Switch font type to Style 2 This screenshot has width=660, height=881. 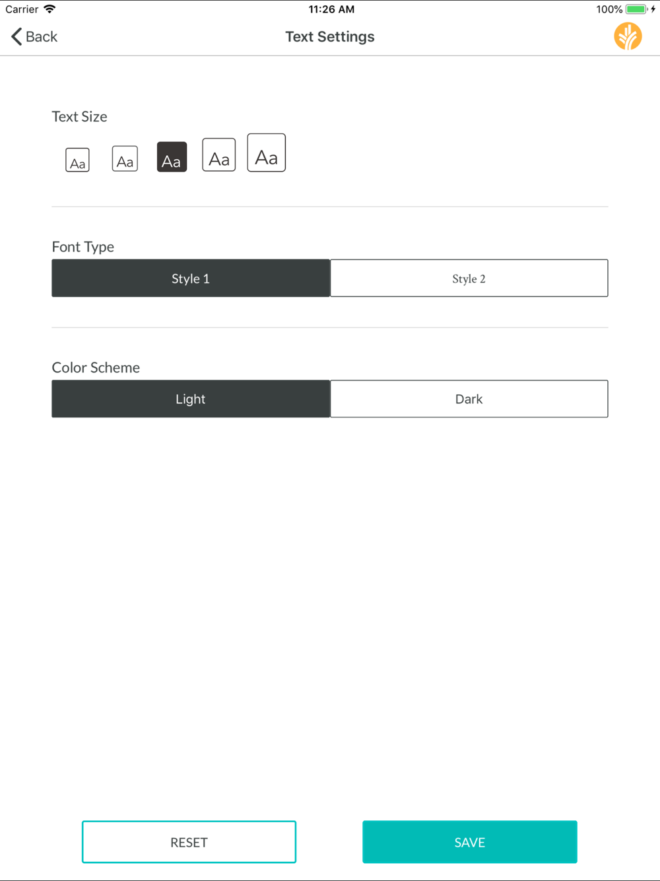[469, 278]
